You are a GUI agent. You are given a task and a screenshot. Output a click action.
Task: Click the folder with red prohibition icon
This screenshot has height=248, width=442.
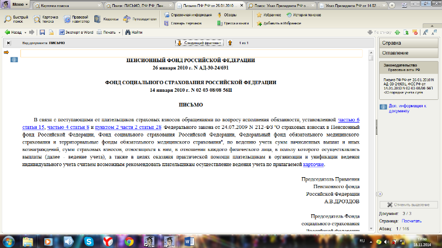(415, 33)
